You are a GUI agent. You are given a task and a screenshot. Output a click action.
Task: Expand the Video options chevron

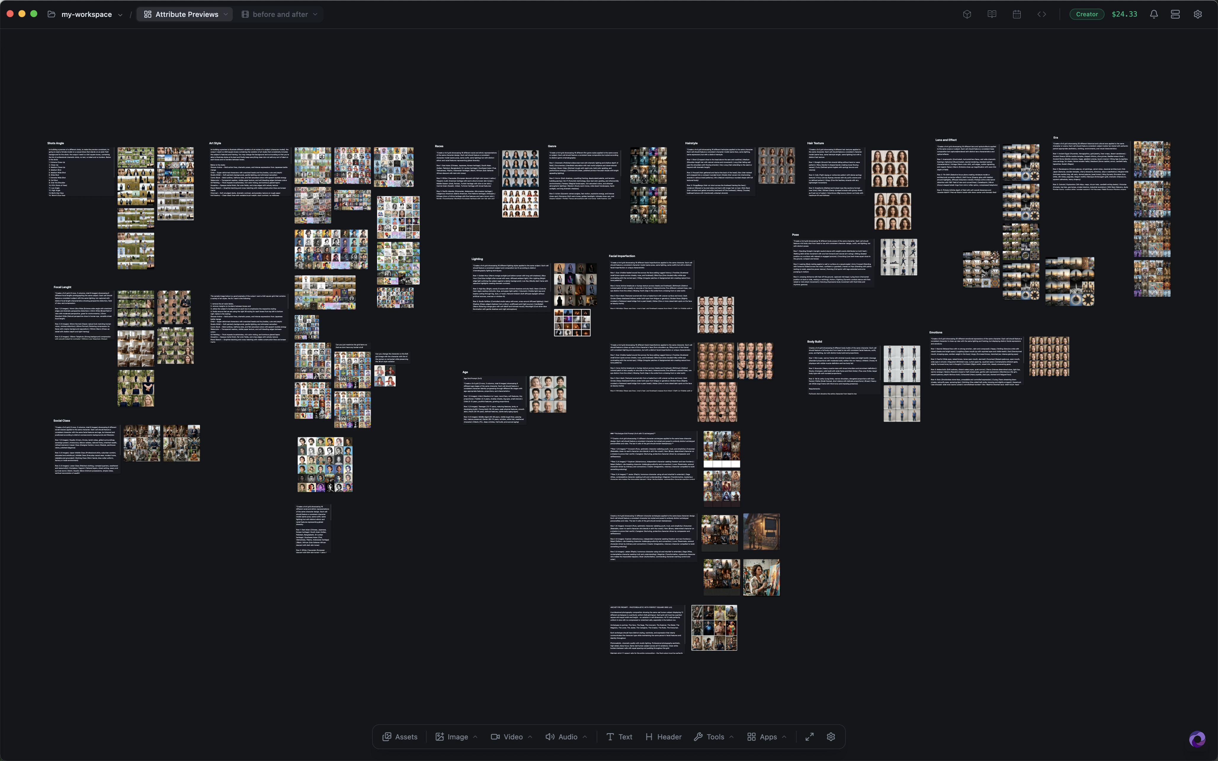(x=530, y=736)
